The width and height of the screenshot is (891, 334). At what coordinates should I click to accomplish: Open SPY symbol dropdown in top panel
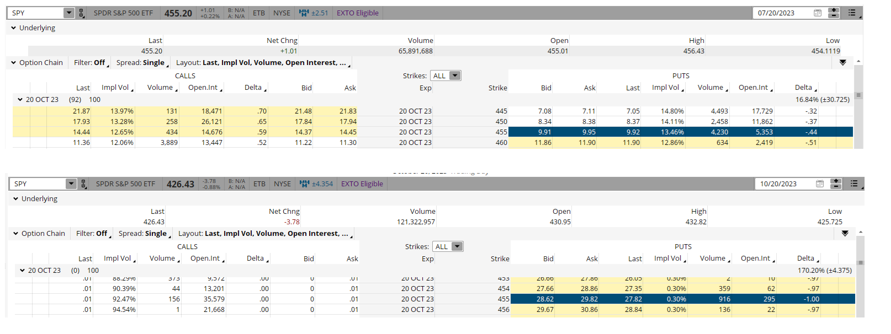[68, 13]
